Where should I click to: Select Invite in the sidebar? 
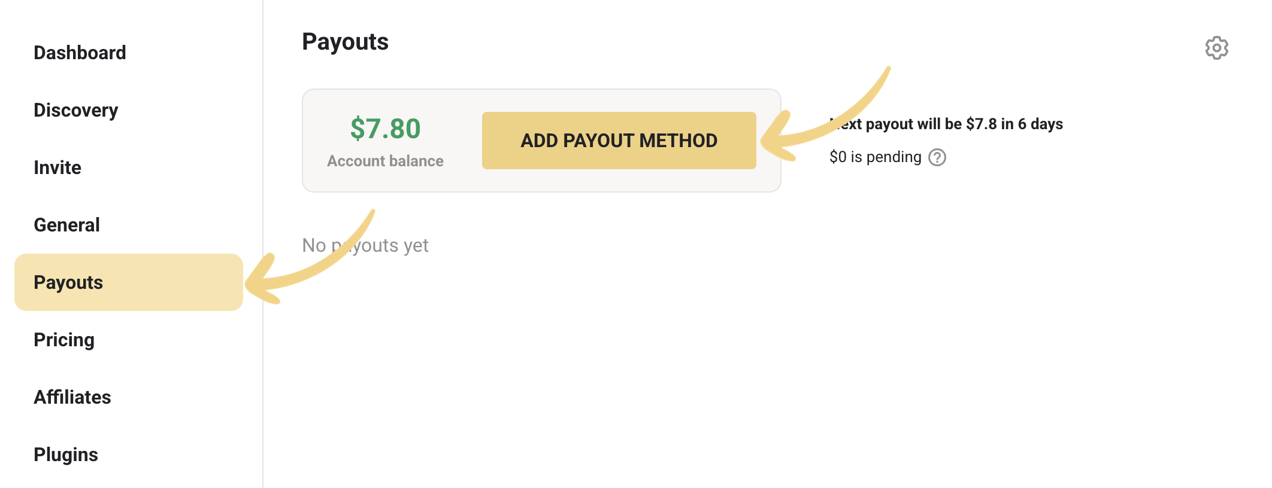tap(57, 167)
